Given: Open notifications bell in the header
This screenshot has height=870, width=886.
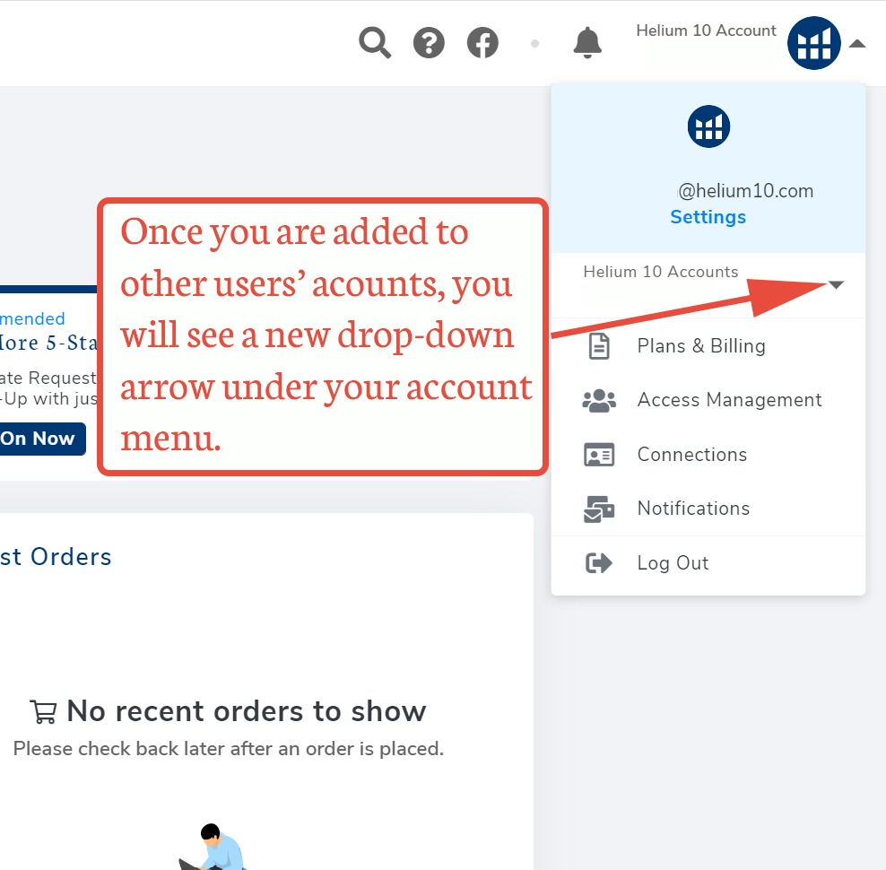Looking at the screenshot, I should tap(587, 42).
